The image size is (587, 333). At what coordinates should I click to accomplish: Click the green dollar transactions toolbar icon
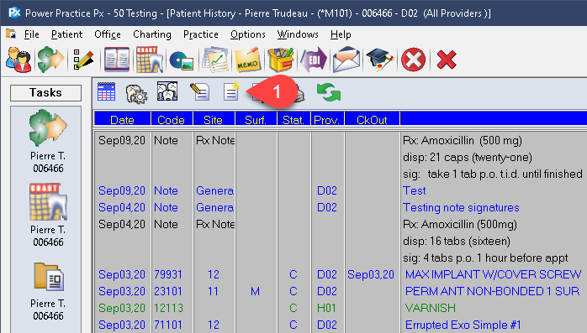(51, 60)
